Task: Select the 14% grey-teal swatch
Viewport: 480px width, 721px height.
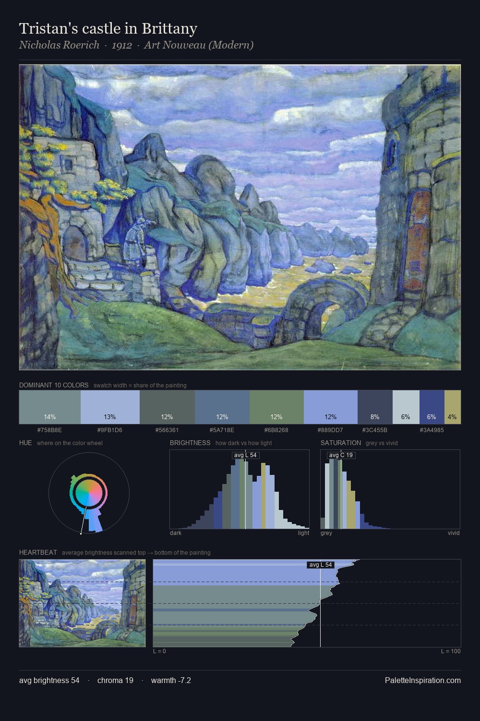Action: 50,407
